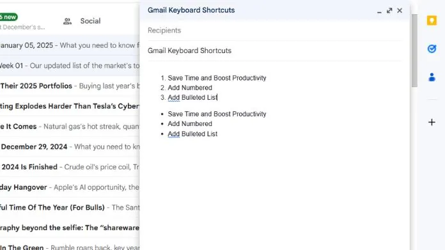Click the compose window vertical scrollbar
This screenshot has height=250, width=445.
414,51
